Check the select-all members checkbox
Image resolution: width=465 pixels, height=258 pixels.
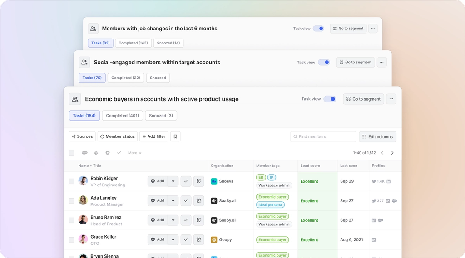click(x=72, y=153)
